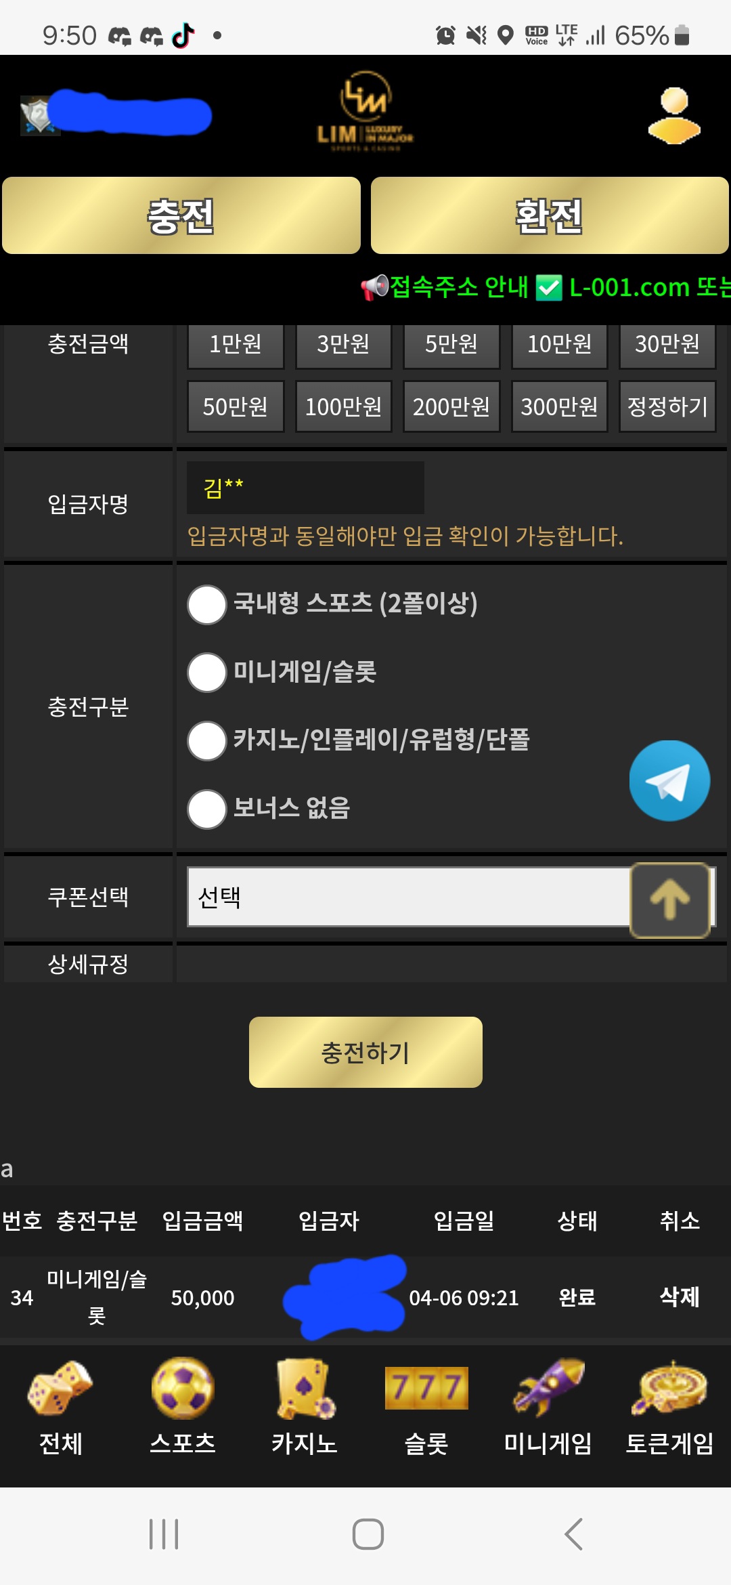731x1585 pixels.
Task: Choose the 10만원 amount button
Action: pyautogui.click(x=559, y=345)
